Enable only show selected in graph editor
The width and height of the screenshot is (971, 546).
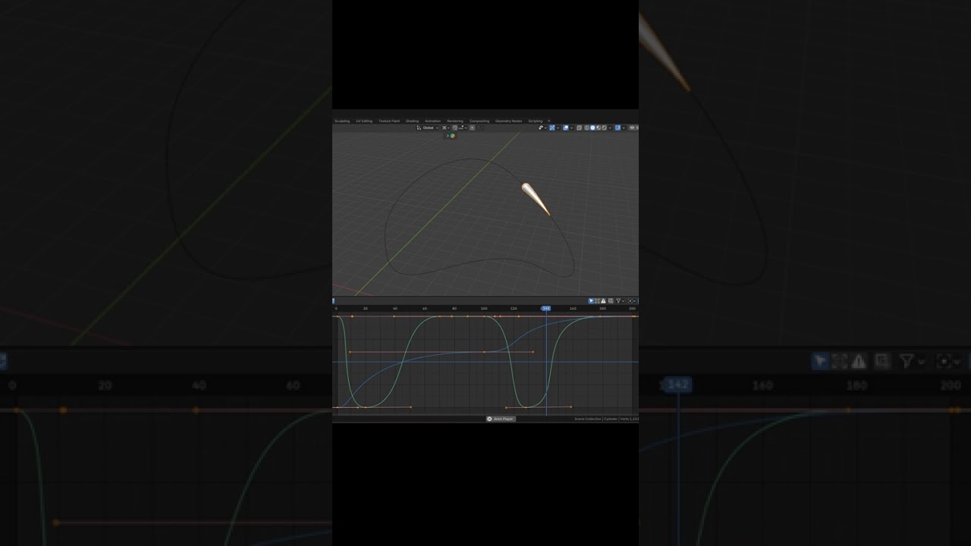tap(591, 301)
